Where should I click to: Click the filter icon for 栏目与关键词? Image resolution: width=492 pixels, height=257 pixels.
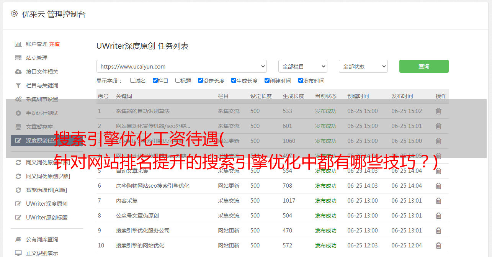tap(18, 85)
